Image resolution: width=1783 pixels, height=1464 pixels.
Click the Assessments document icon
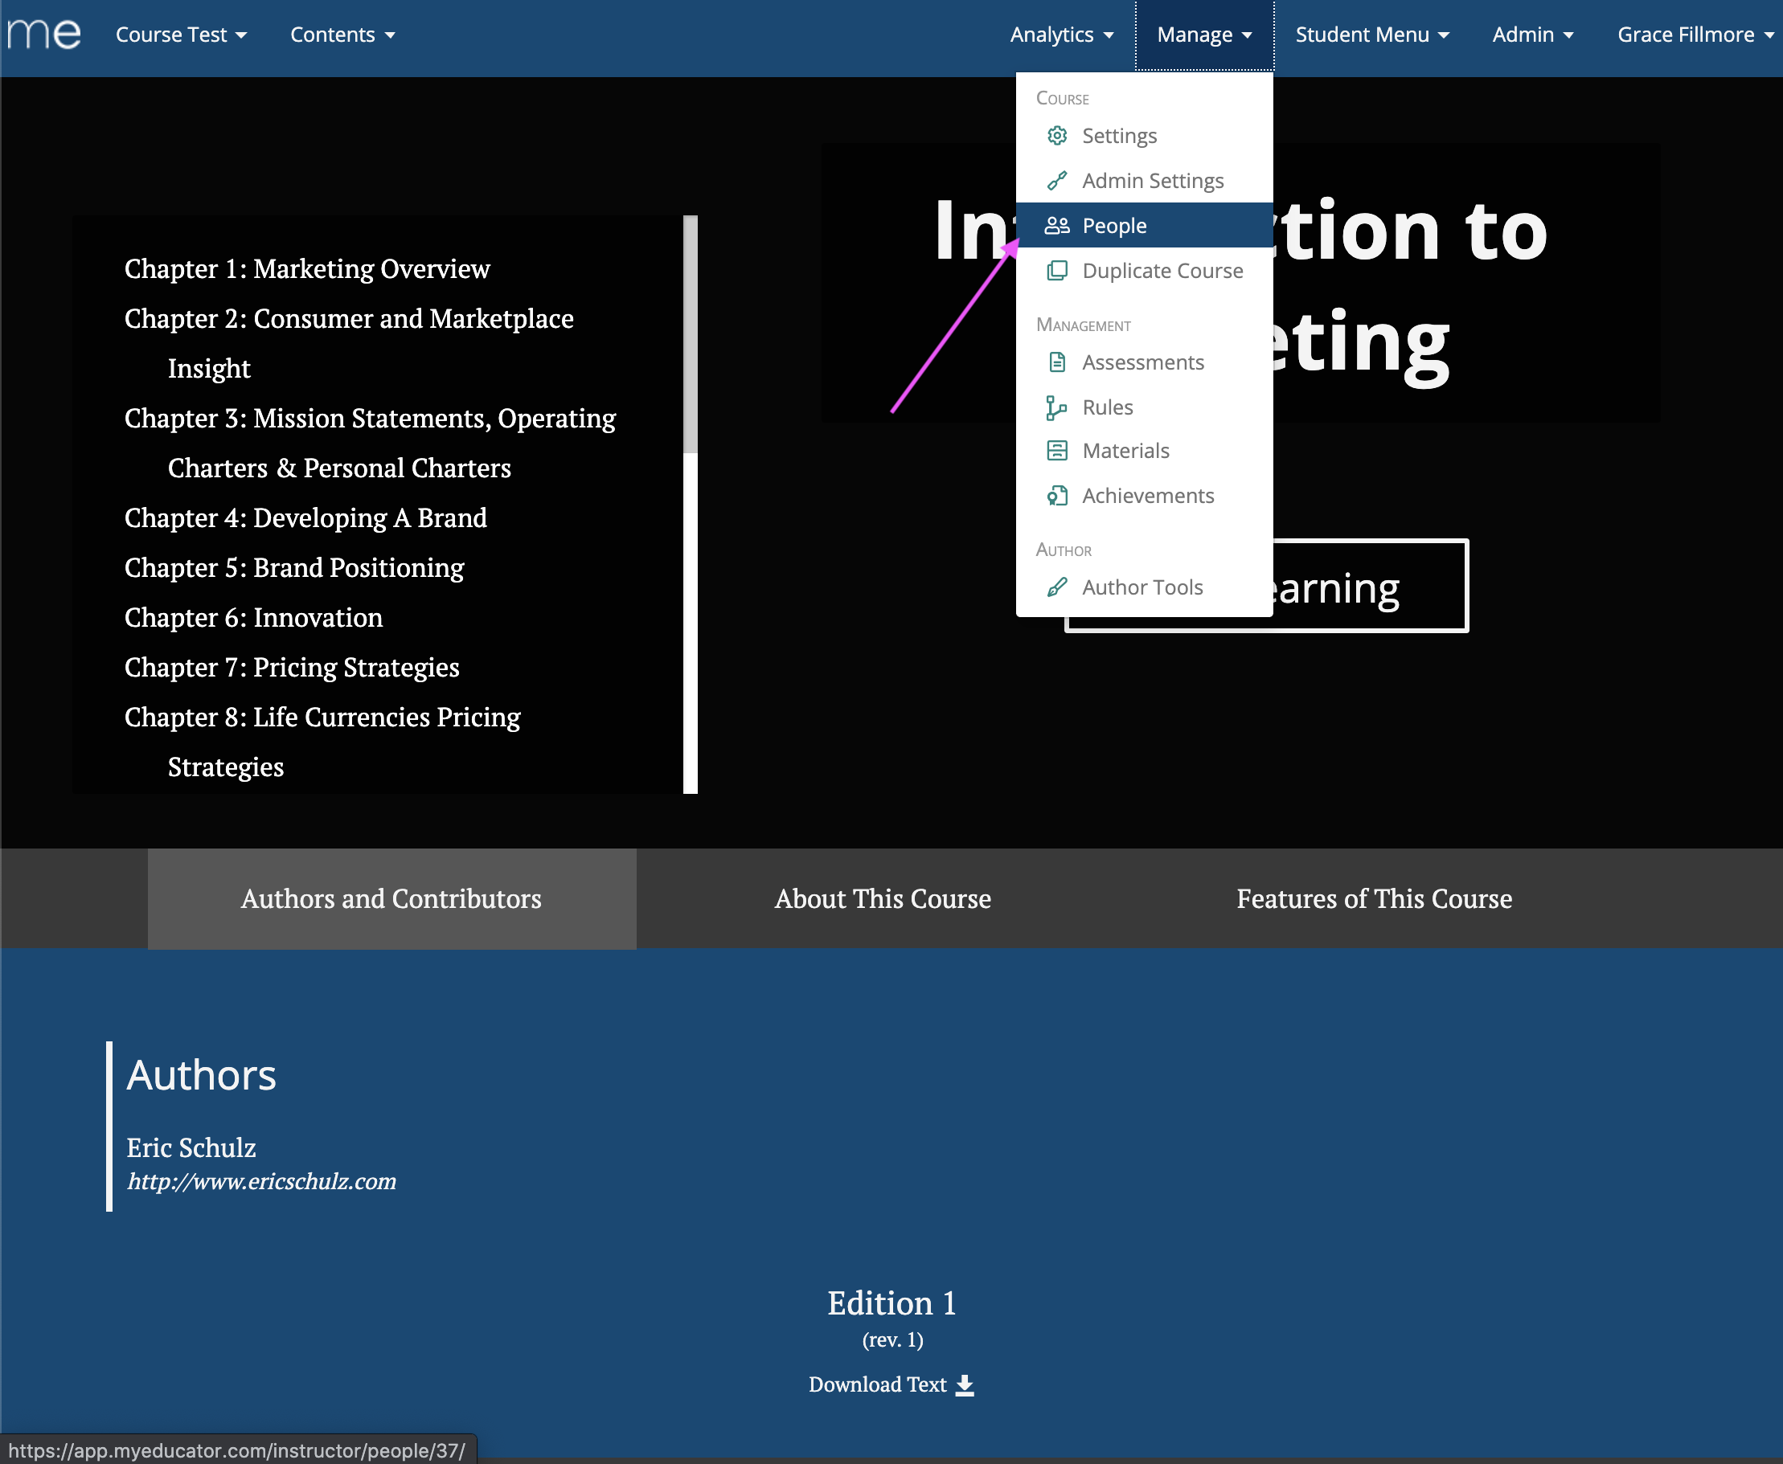1056,362
